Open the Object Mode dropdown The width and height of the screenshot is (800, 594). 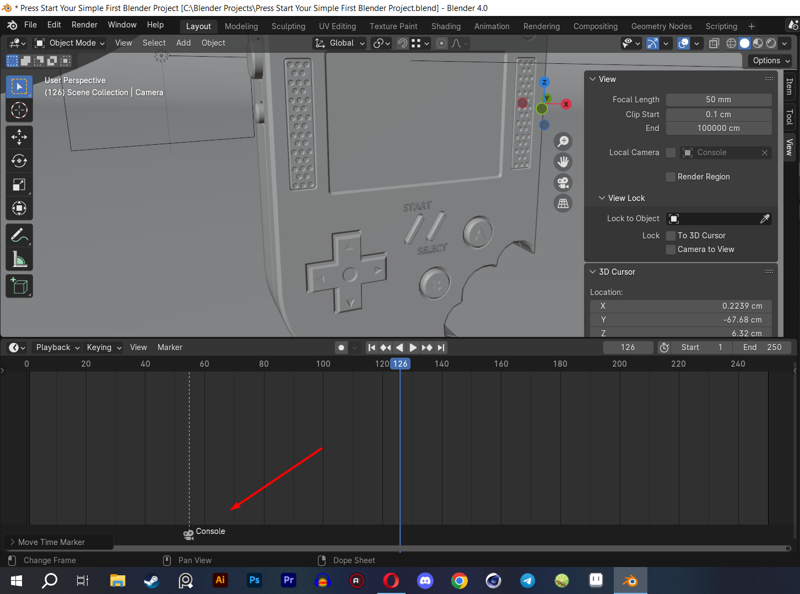point(69,43)
